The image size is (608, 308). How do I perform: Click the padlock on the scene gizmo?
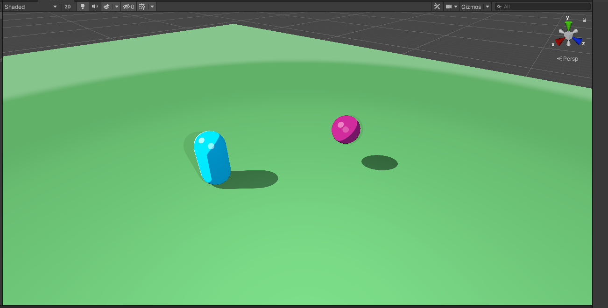point(584,20)
